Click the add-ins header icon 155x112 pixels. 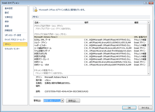tap(35, 9)
